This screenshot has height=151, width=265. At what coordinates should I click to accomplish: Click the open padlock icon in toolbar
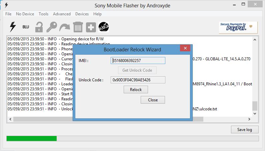[x=39, y=27]
